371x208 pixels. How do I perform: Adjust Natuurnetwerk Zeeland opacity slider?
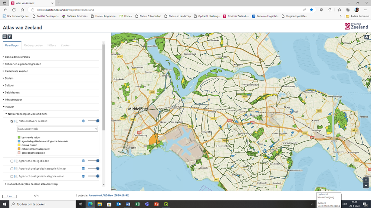[x=94, y=121]
